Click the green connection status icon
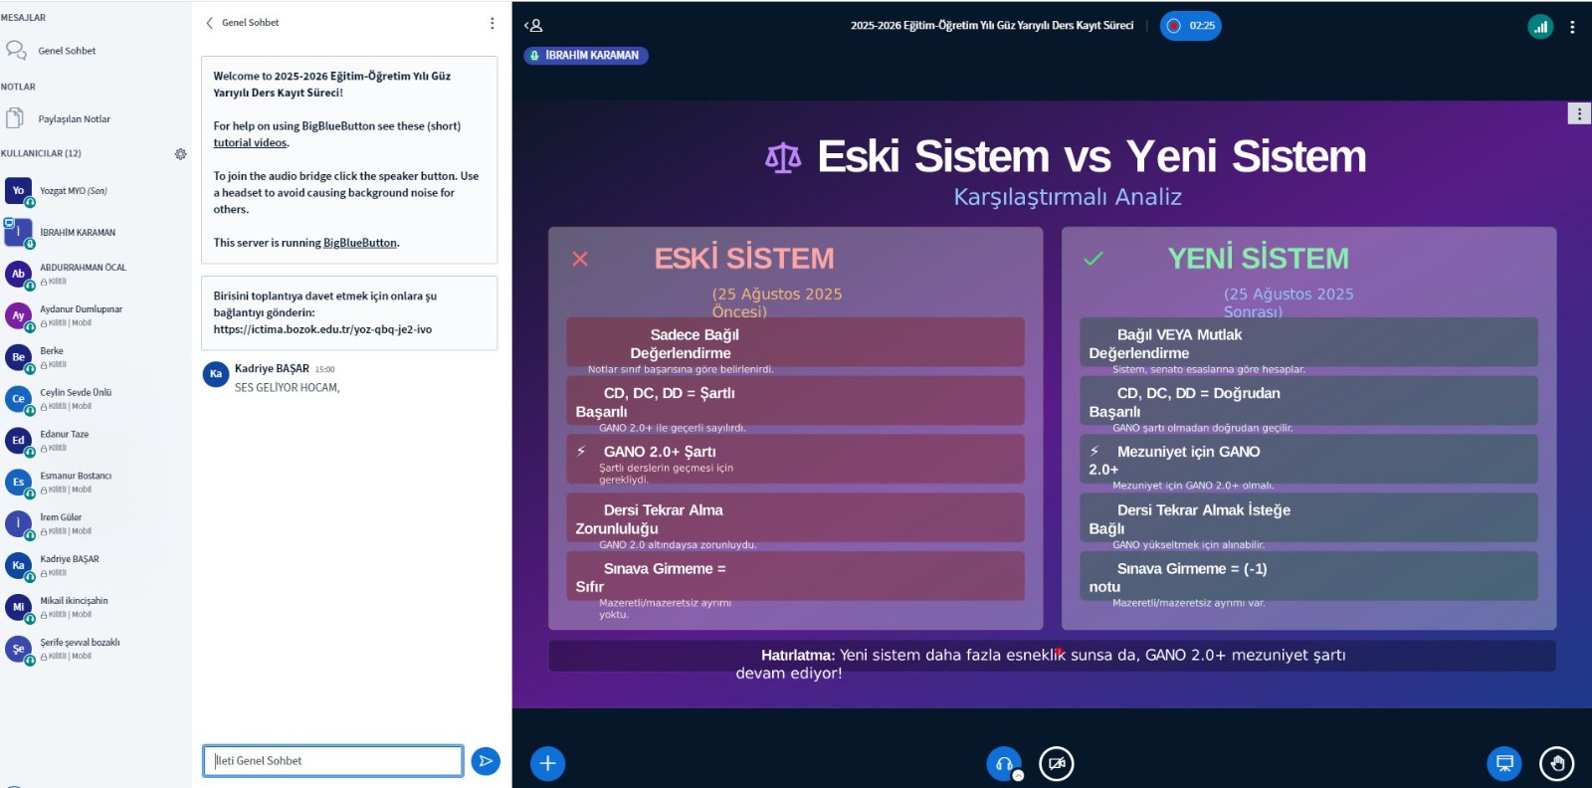 click(x=1540, y=27)
